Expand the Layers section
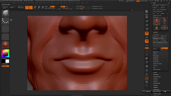 pos(155,73)
